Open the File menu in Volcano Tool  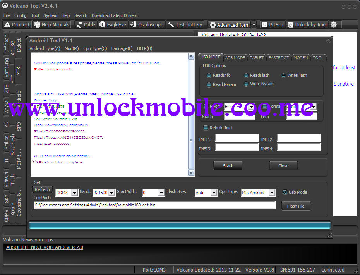7,15
